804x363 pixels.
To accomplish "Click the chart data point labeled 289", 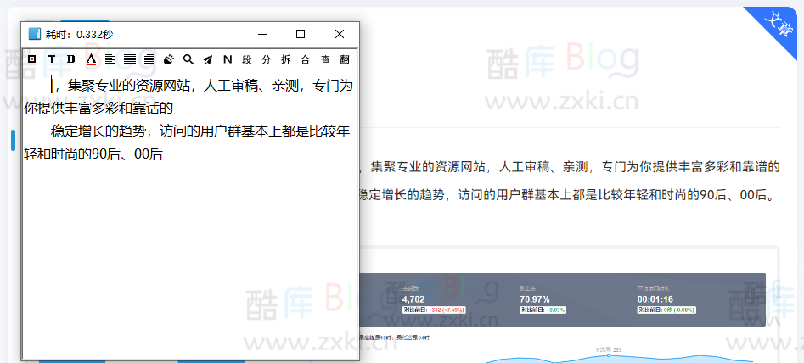I will point(609,355).
